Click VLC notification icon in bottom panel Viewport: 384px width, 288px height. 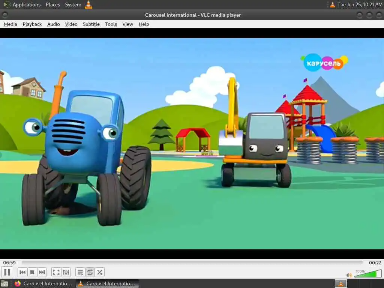point(340,283)
